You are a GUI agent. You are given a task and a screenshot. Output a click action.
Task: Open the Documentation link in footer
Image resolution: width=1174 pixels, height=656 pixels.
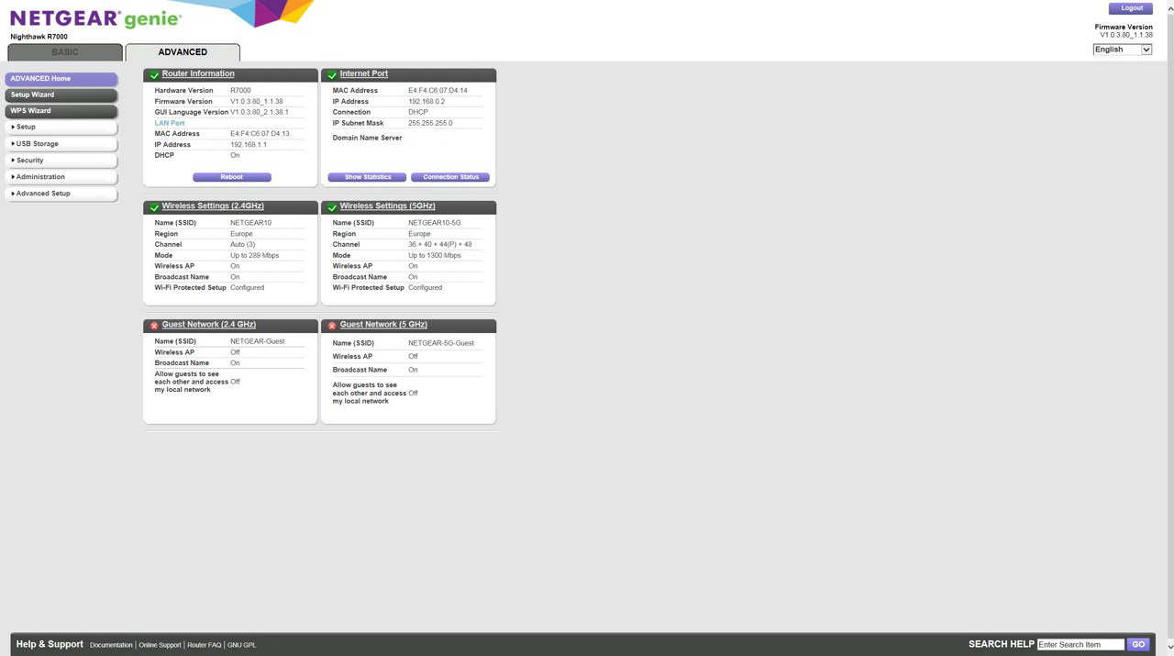(x=111, y=645)
